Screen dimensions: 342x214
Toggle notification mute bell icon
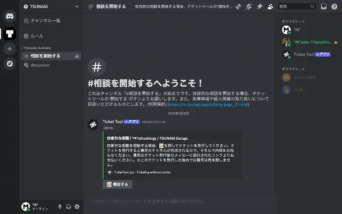click(x=249, y=6)
